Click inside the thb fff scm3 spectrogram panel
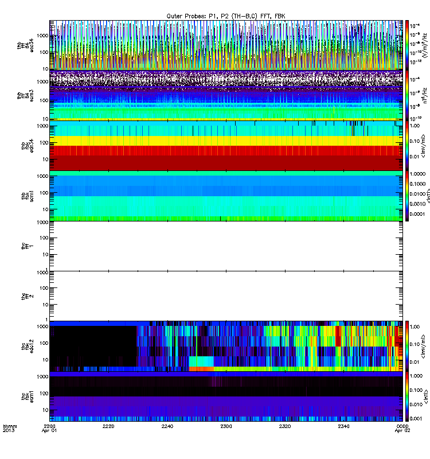Viewport: 430px width, 459px height. tap(226, 96)
